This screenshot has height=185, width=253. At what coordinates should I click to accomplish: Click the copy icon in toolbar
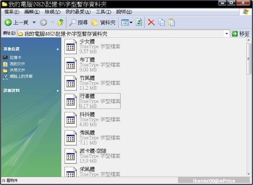(162, 23)
